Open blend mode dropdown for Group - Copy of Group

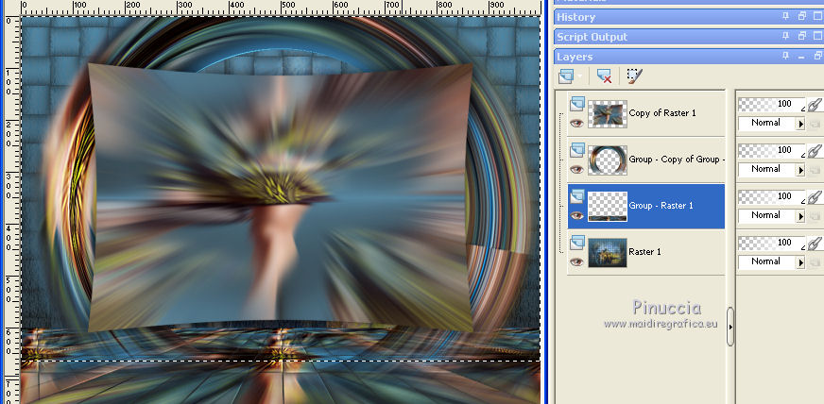[801, 170]
